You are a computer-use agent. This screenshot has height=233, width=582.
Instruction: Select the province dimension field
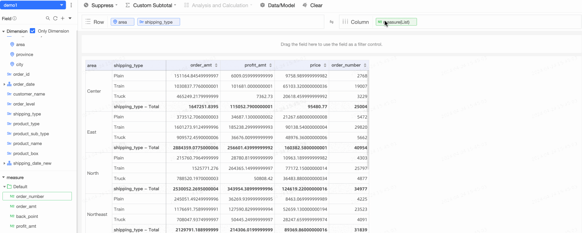25,55
